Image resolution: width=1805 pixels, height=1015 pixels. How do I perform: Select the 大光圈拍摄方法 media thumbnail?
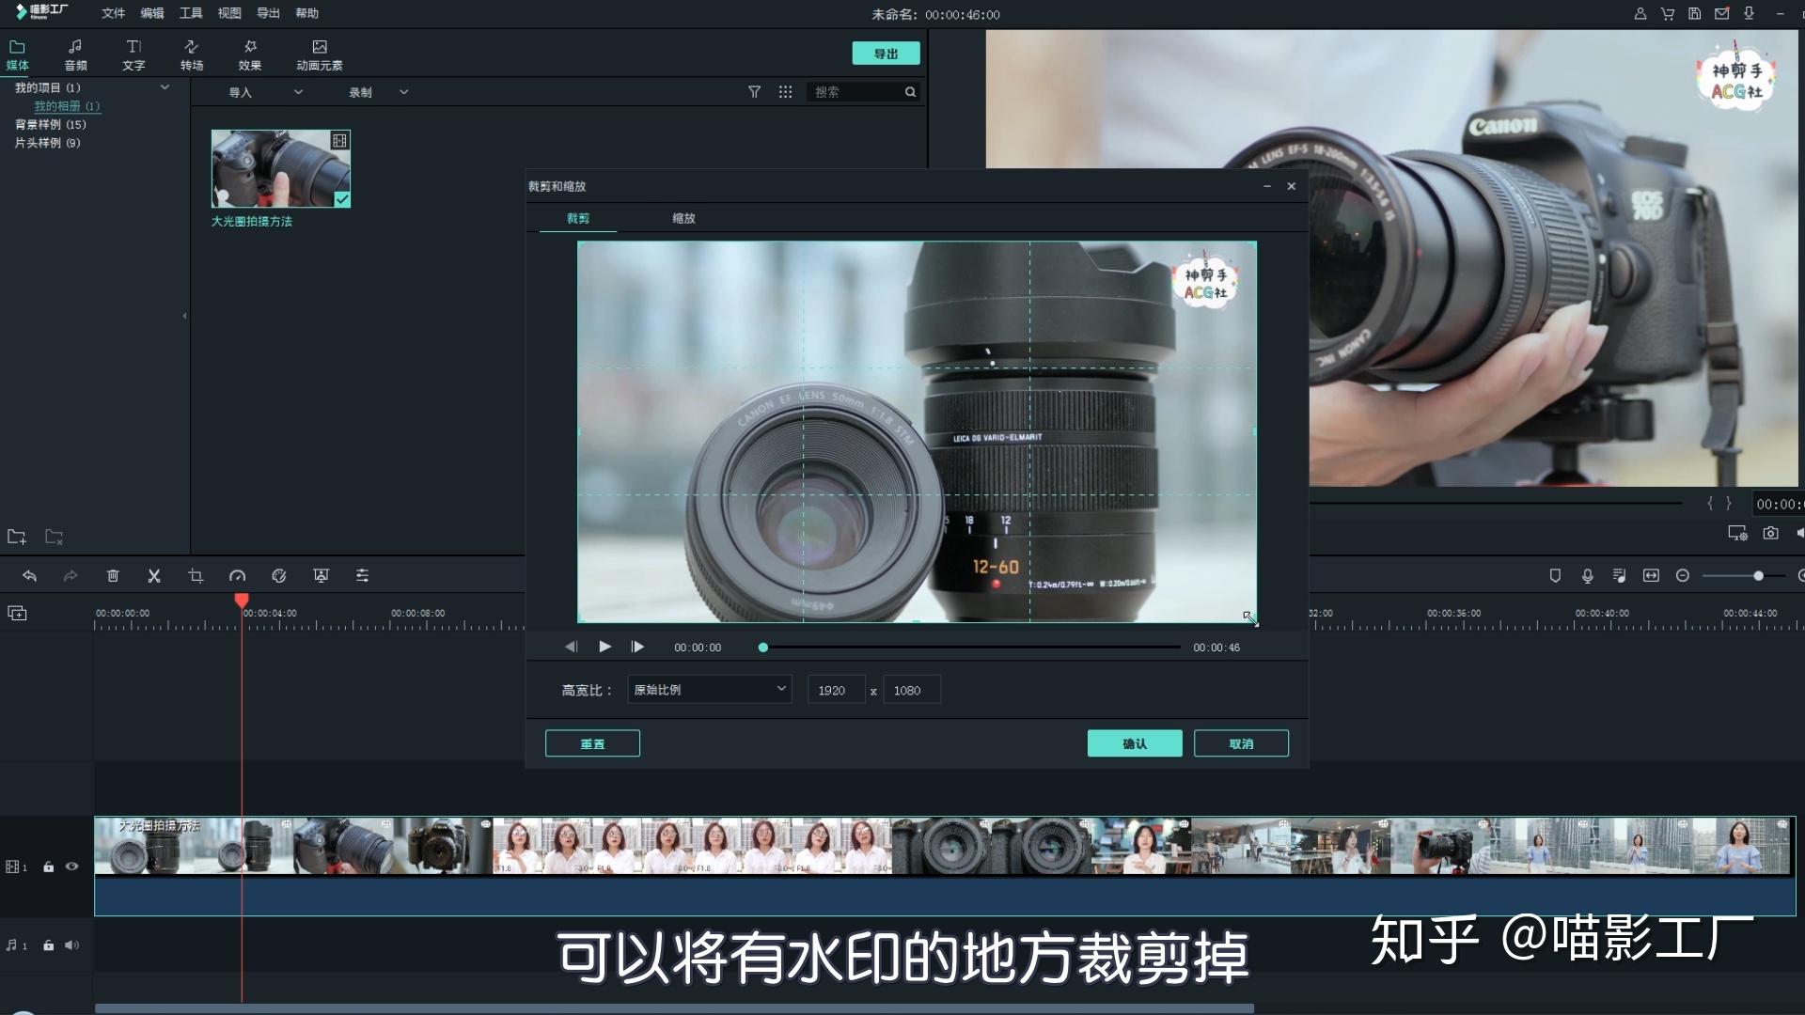click(x=280, y=168)
